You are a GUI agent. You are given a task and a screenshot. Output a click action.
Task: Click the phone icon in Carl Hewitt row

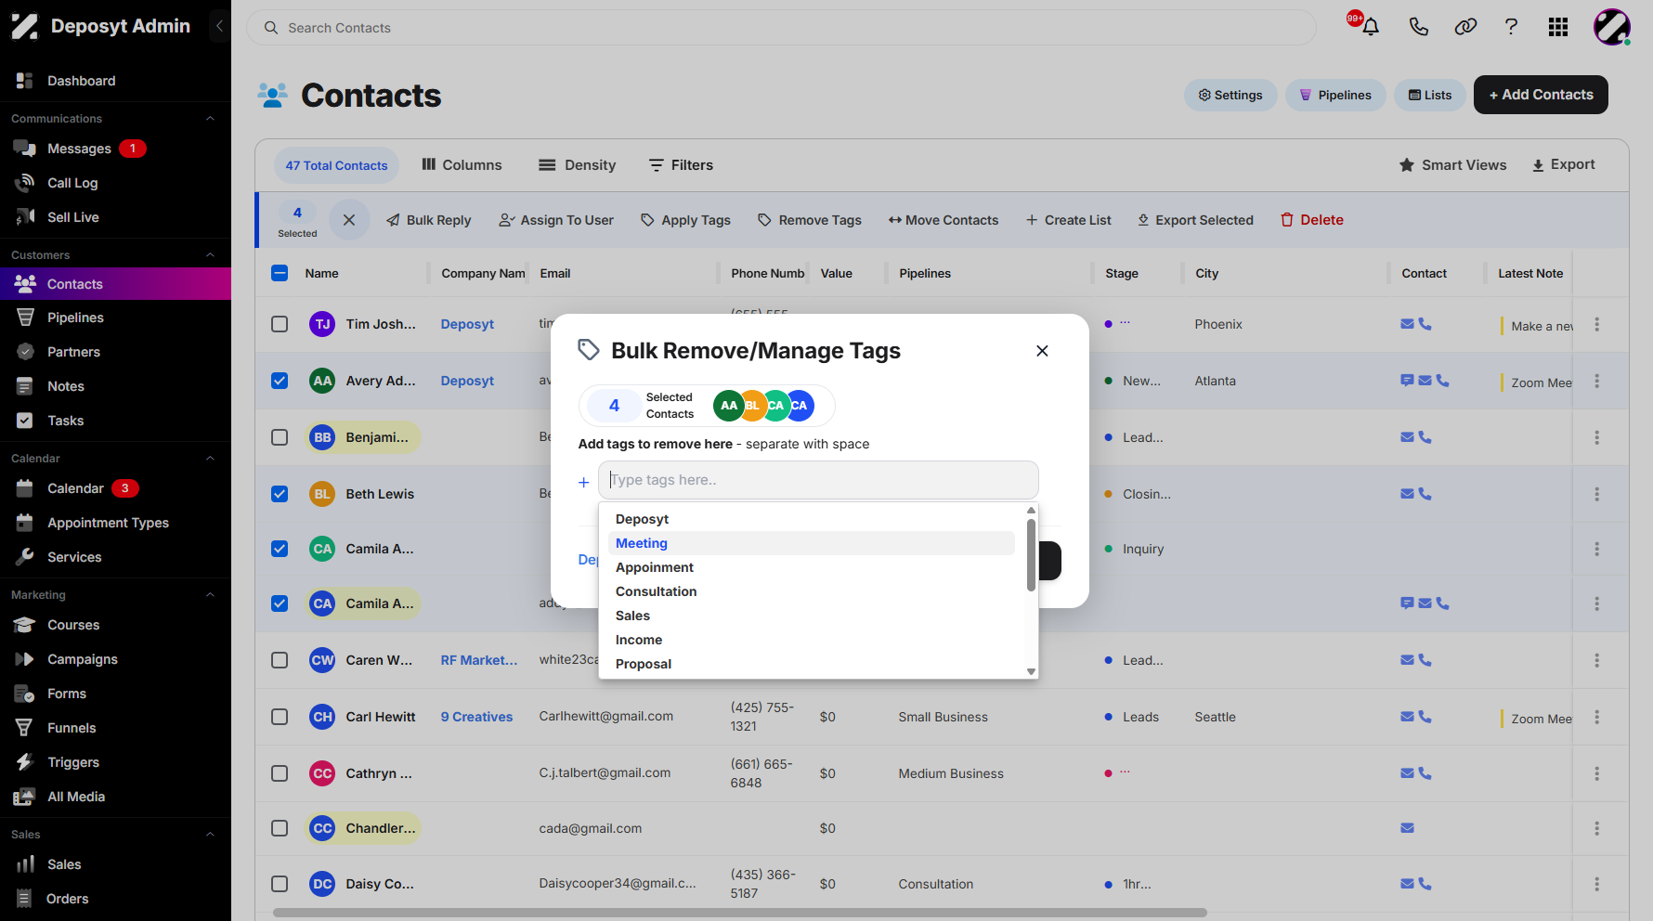point(1425,717)
